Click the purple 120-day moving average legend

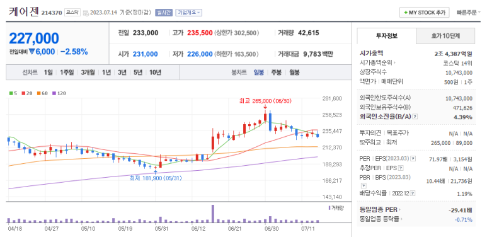point(59,93)
